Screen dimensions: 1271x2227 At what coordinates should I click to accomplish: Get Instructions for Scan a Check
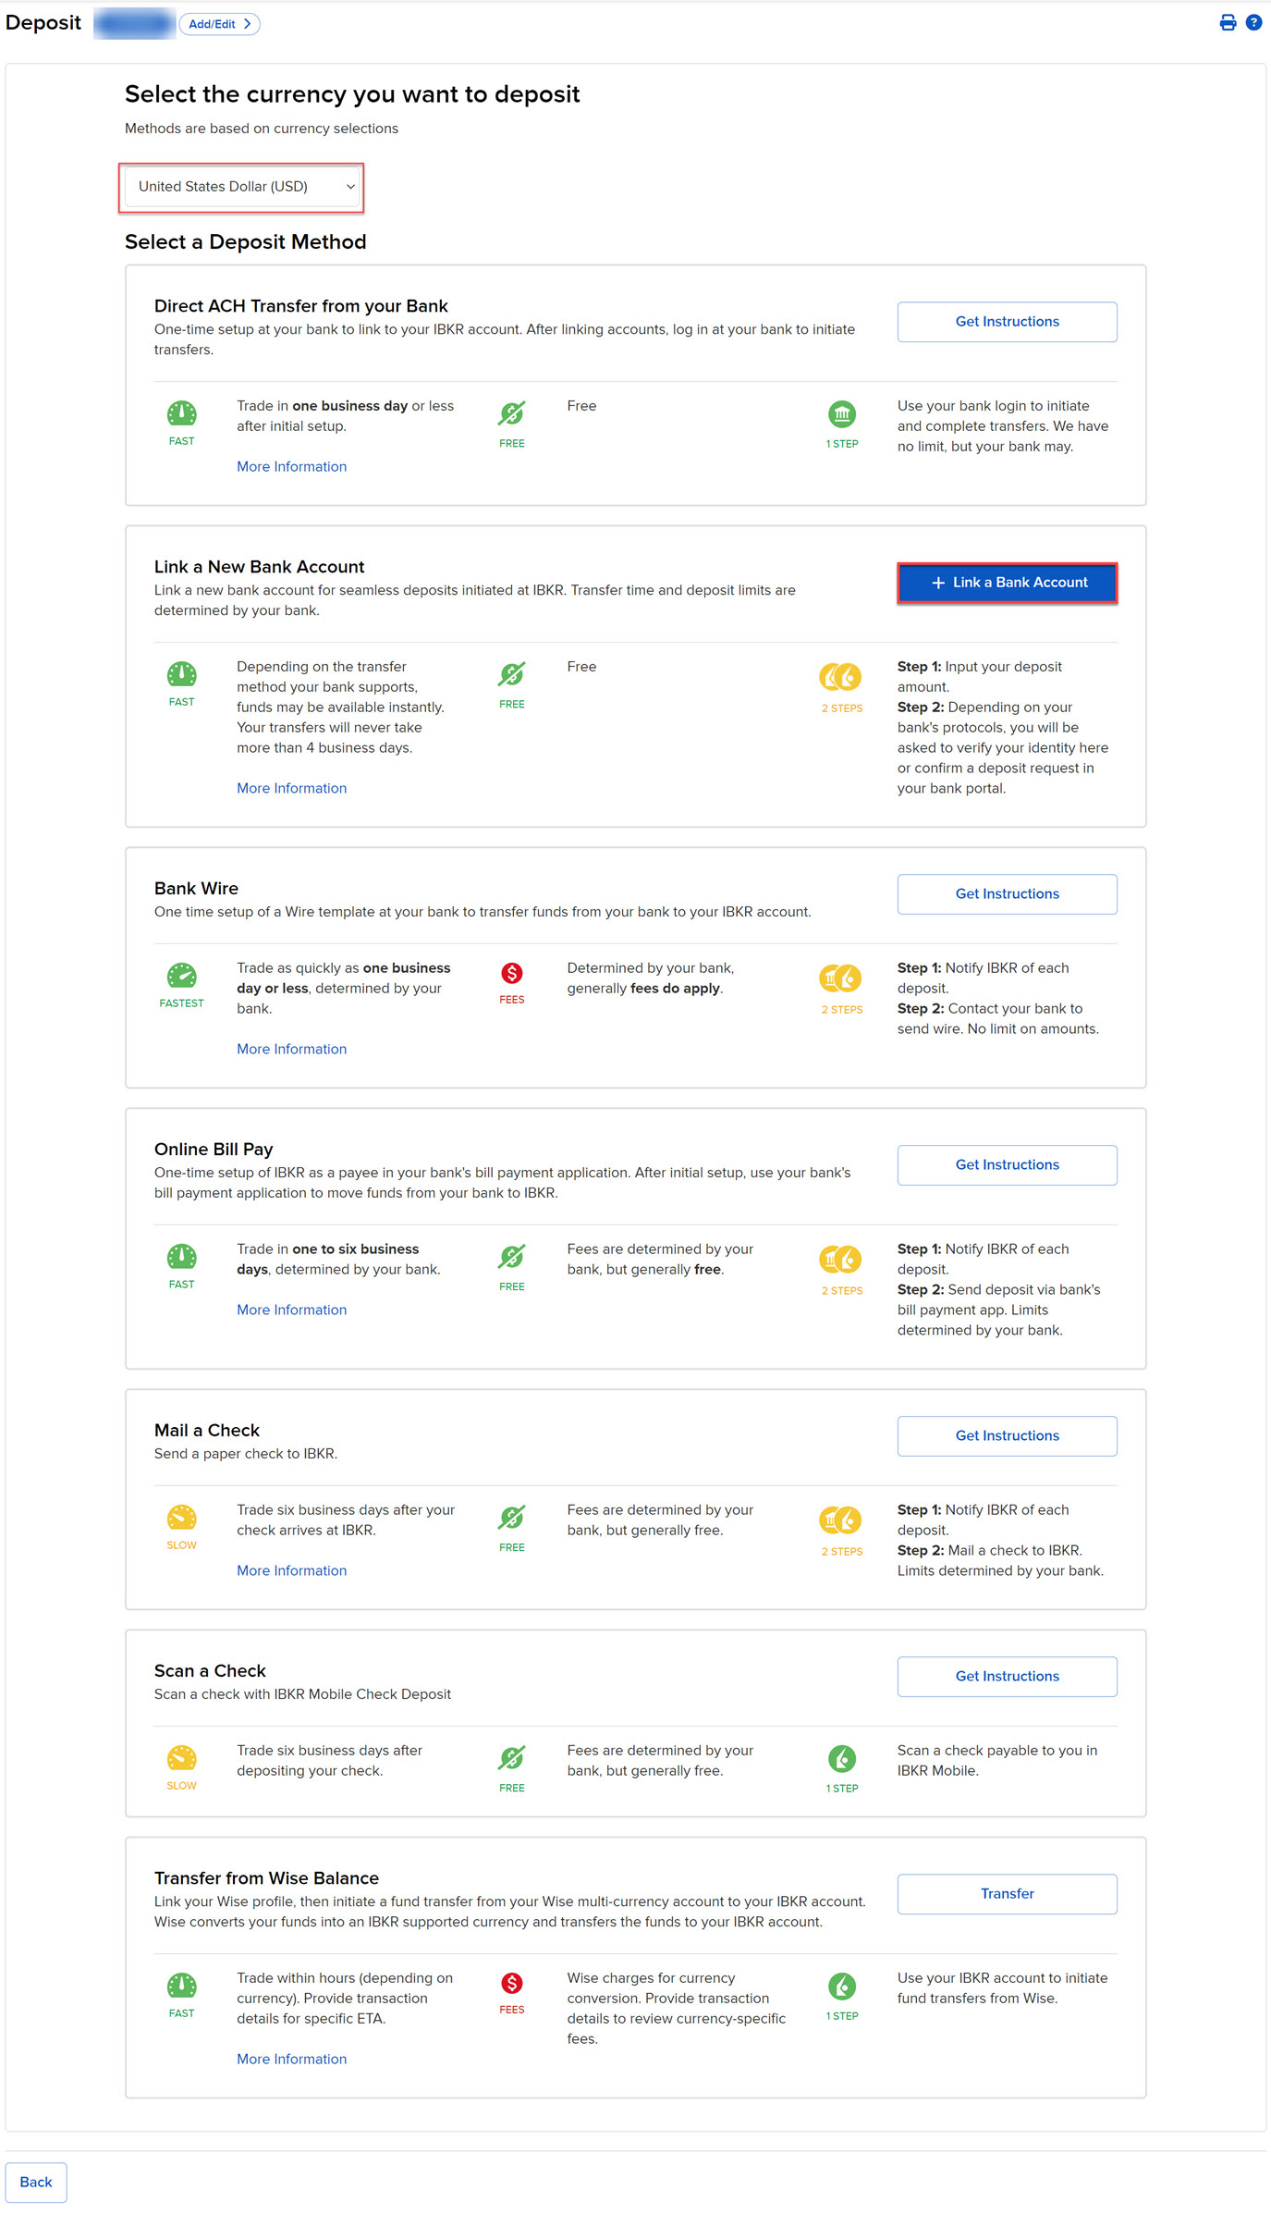[x=1007, y=1677]
